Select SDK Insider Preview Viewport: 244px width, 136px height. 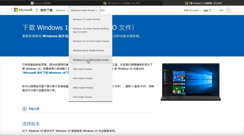coord(90,69)
